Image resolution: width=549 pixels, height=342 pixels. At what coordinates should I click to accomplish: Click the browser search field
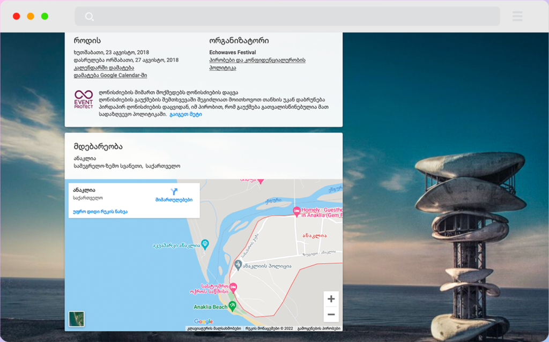click(x=287, y=16)
